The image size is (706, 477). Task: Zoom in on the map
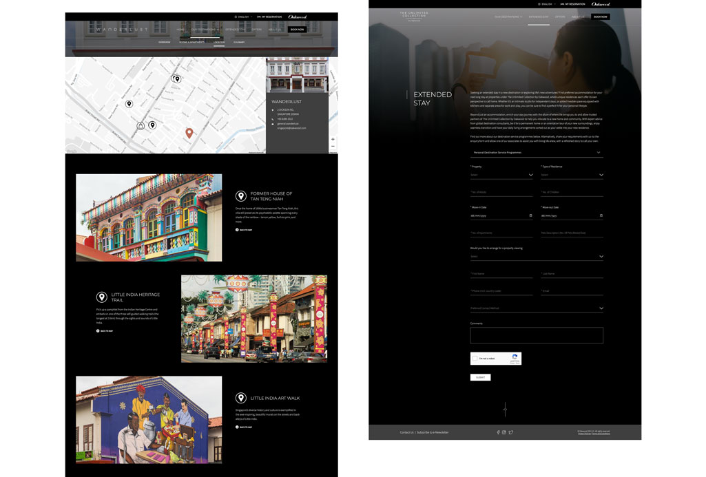pos(333,139)
